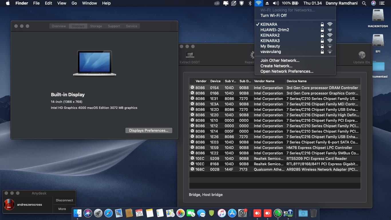Screen dimensions: 391x220
Task: Open the Finder menu in menu bar
Action: (22, 3)
